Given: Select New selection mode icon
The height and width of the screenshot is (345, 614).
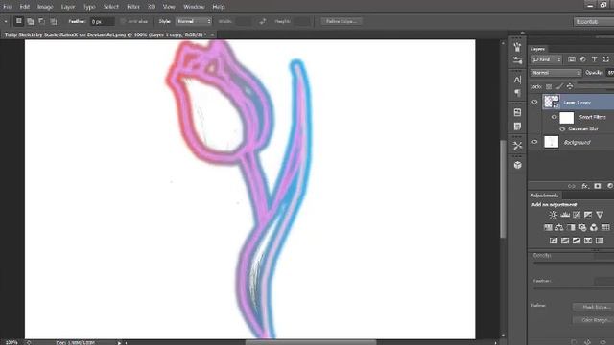Looking at the screenshot, I should [x=18, y=21].
